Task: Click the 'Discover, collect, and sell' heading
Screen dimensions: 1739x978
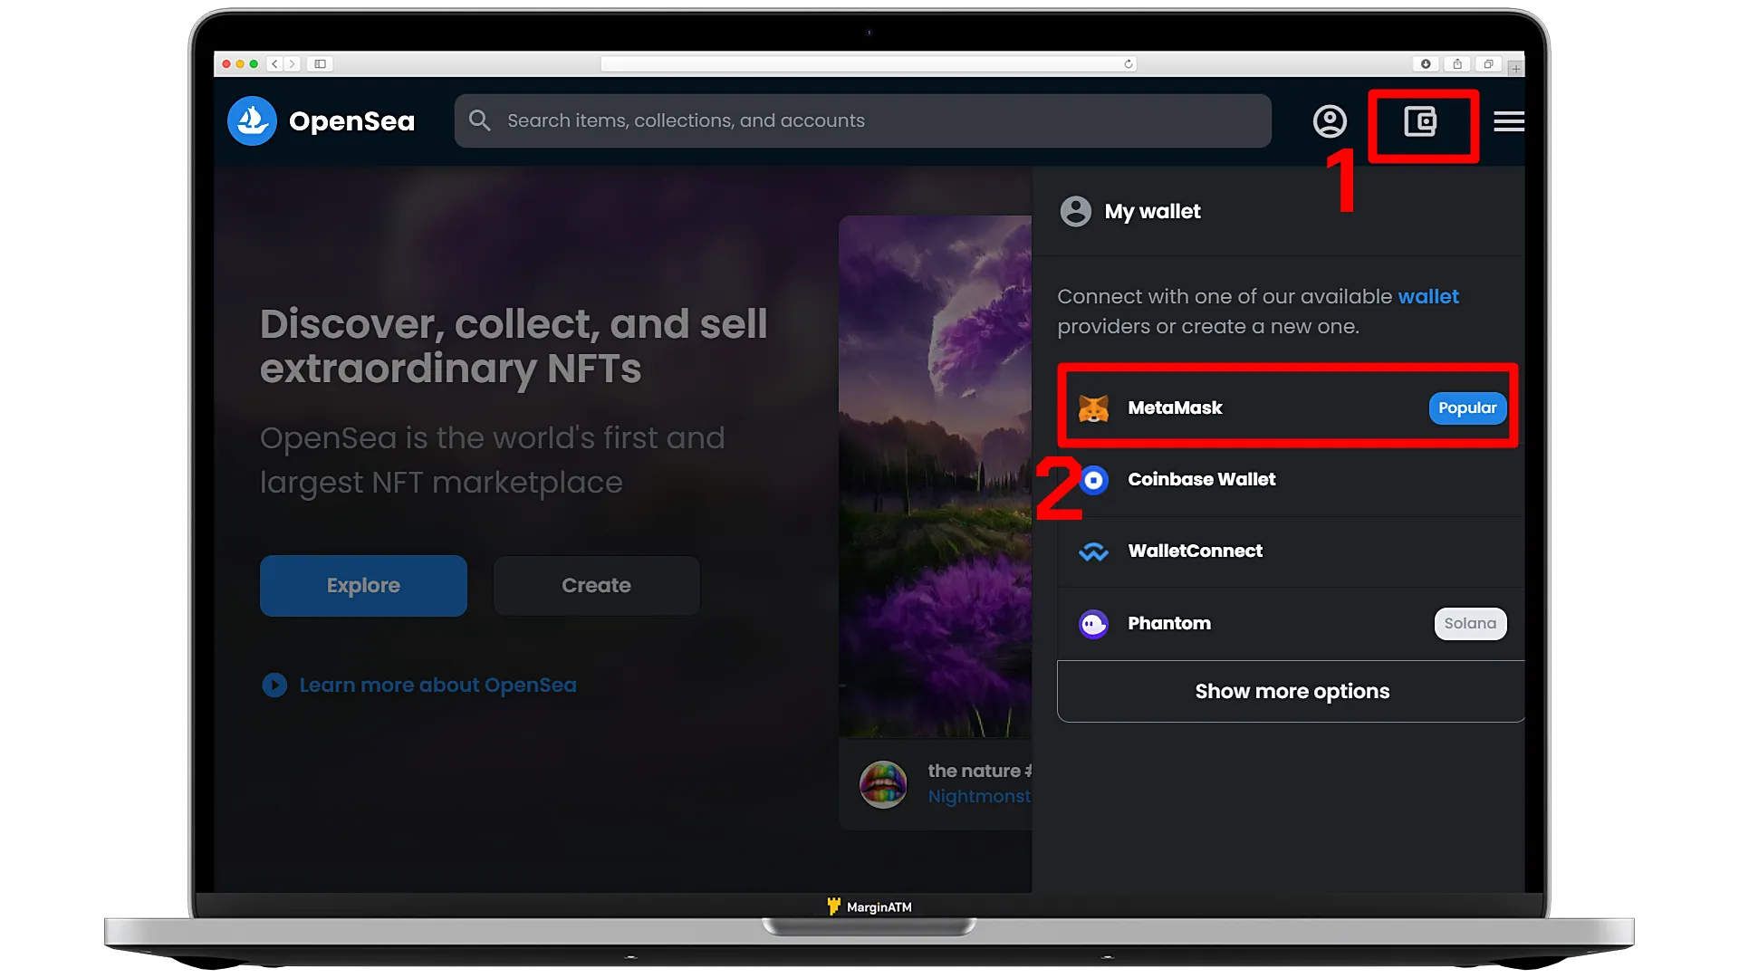Action: tap(514, 347)
